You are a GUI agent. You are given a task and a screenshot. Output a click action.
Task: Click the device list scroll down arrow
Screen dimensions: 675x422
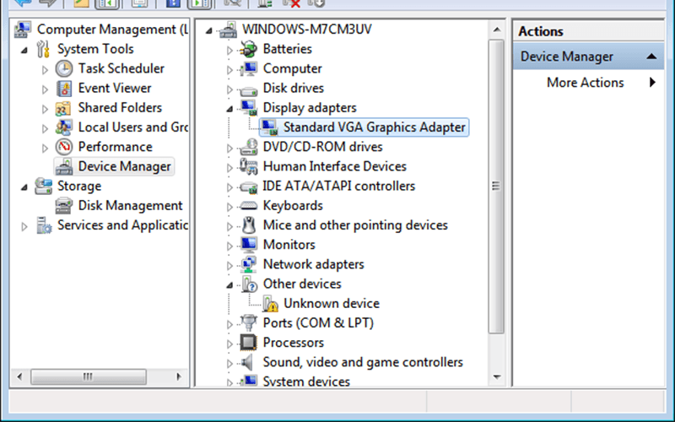tap(496, 377)
